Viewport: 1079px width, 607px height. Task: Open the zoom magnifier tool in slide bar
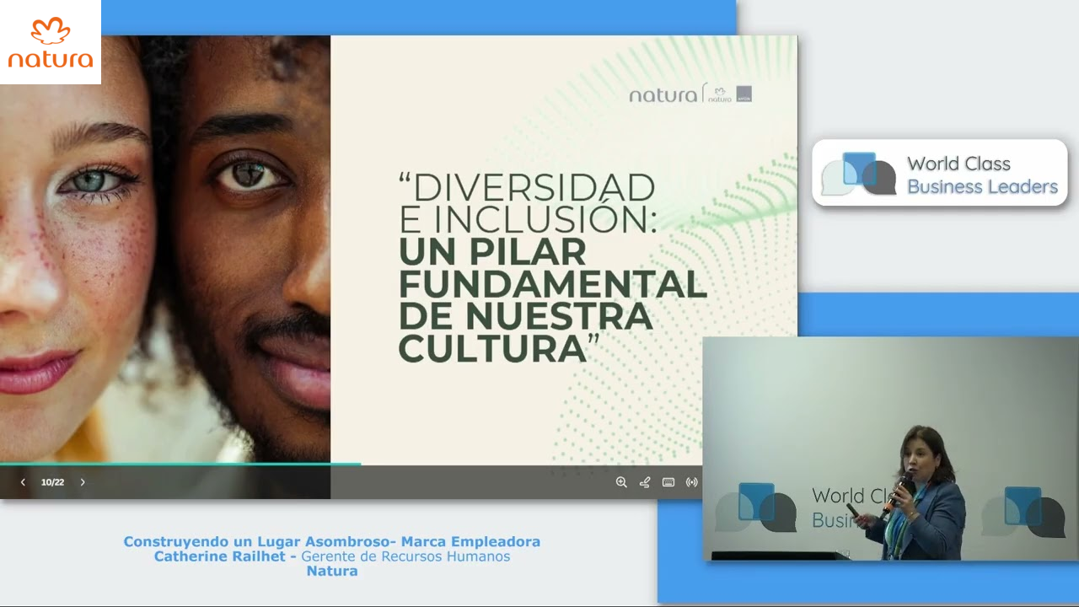(621, 482)
